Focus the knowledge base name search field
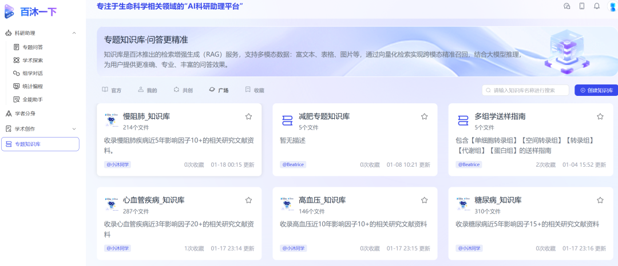 pyautogui.click(x=525, y=90)
